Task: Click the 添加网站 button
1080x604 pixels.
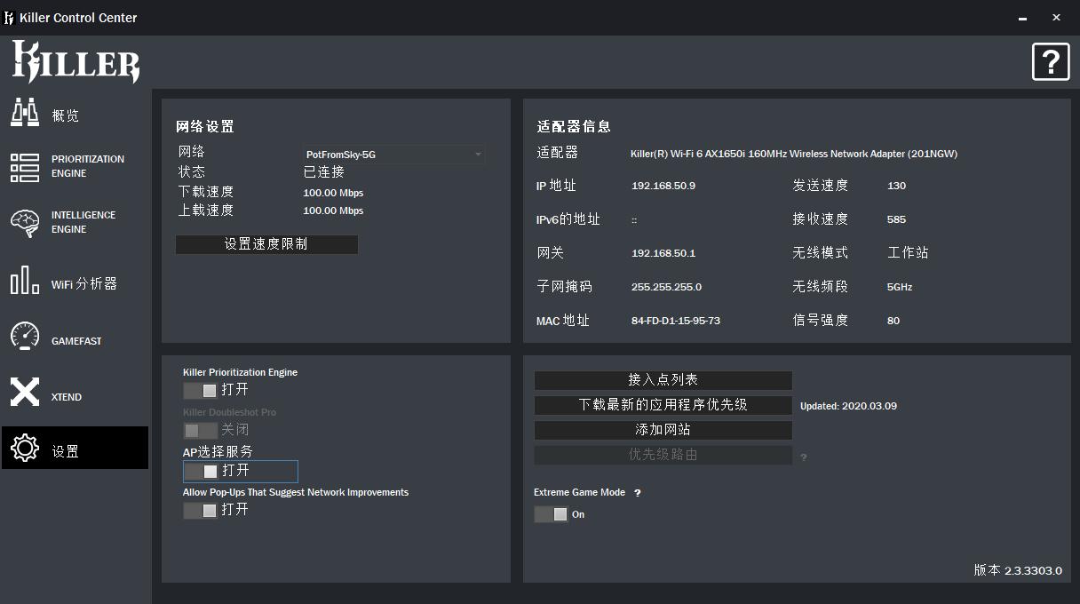Action: click(663, 430)
